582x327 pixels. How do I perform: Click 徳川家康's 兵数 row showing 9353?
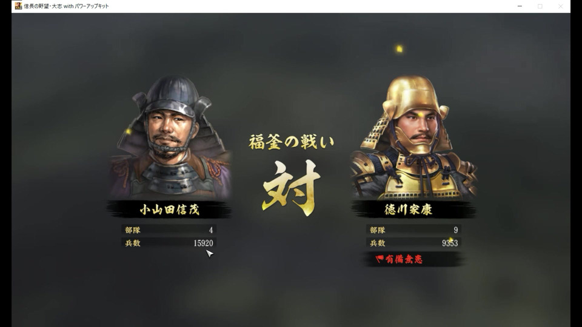tap(413, 243)
